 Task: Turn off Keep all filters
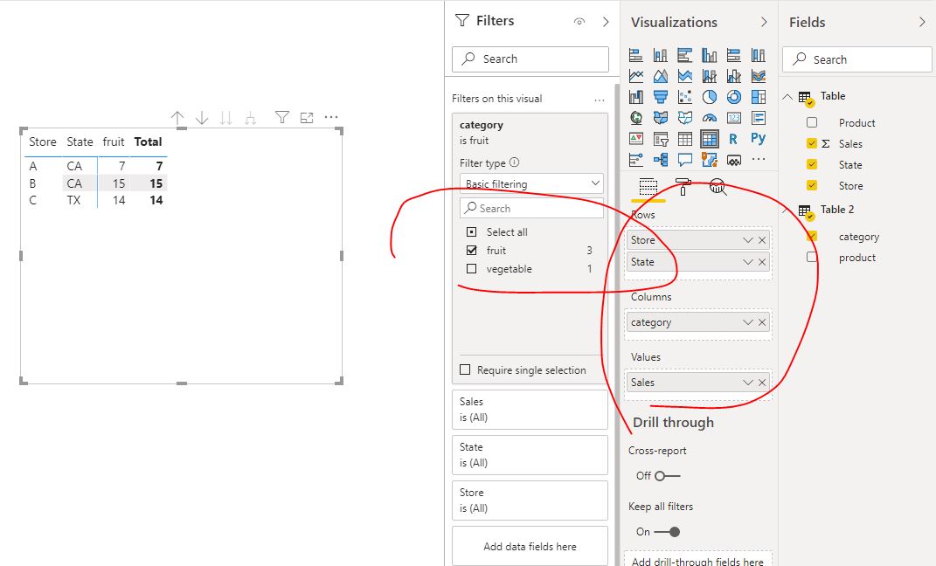point(667,532)
